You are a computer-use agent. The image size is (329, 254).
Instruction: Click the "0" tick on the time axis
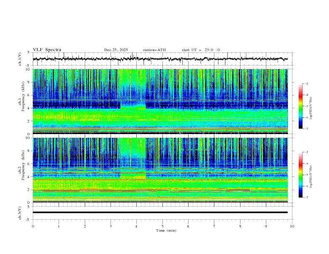coord(33,226)
